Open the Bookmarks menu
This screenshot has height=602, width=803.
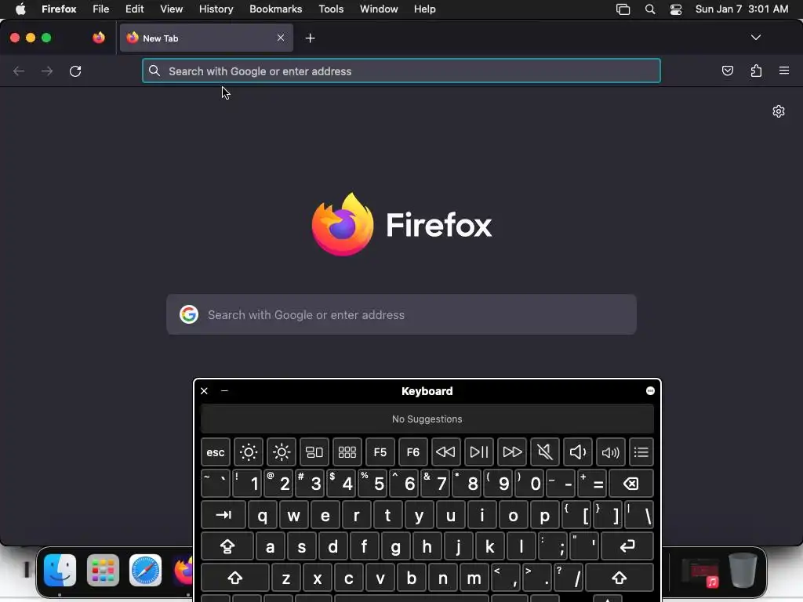tap(275, 9)
